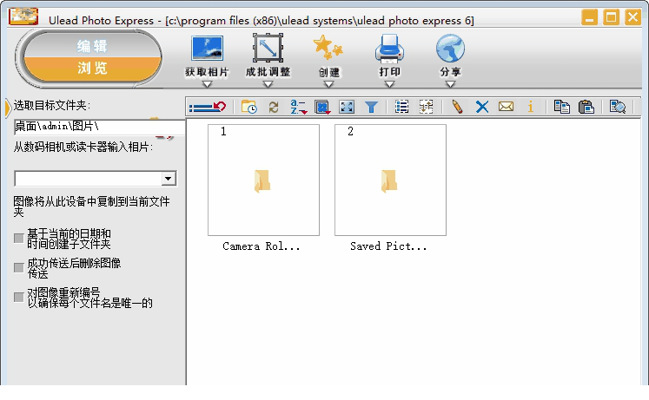Switch to 编辑 mode

[92, 46]
